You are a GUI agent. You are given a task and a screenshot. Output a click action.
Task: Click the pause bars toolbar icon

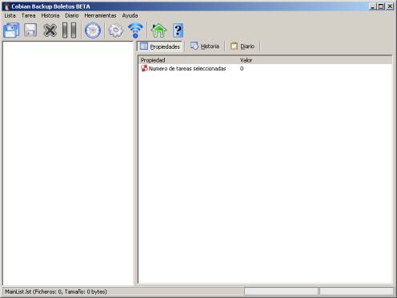click(69, 30)
